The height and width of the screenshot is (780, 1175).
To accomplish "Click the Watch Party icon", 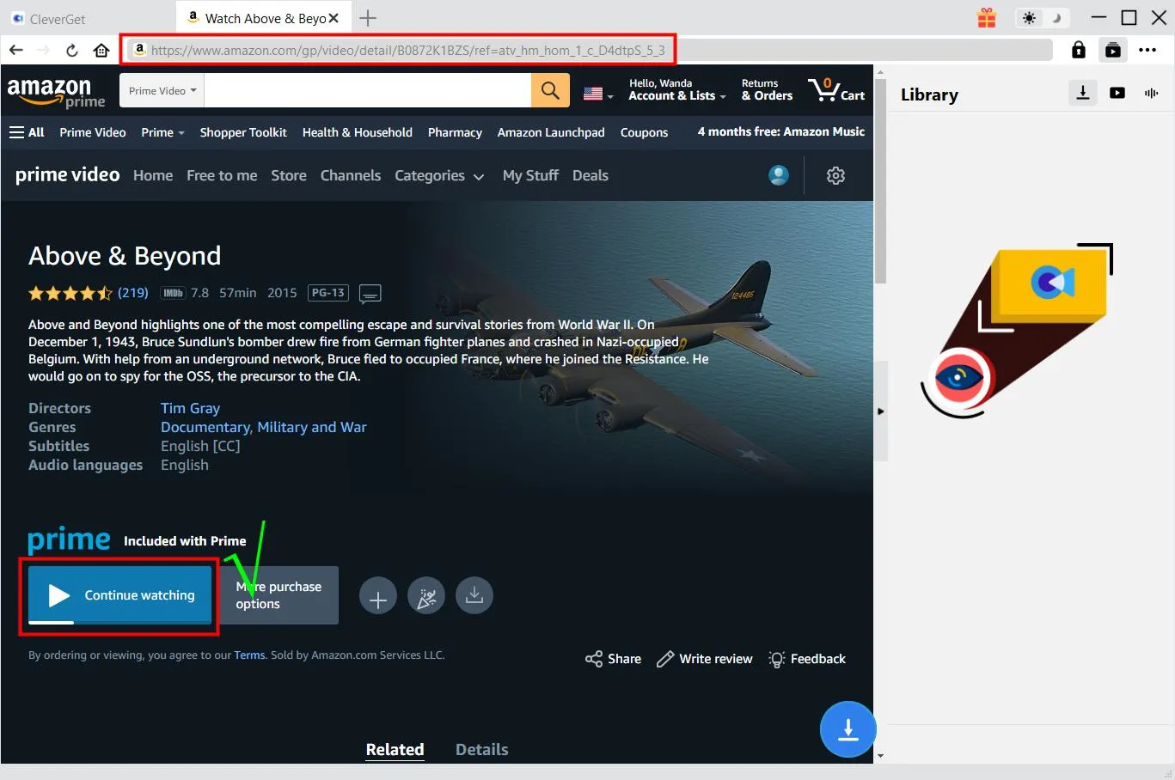I will (426, 597).
